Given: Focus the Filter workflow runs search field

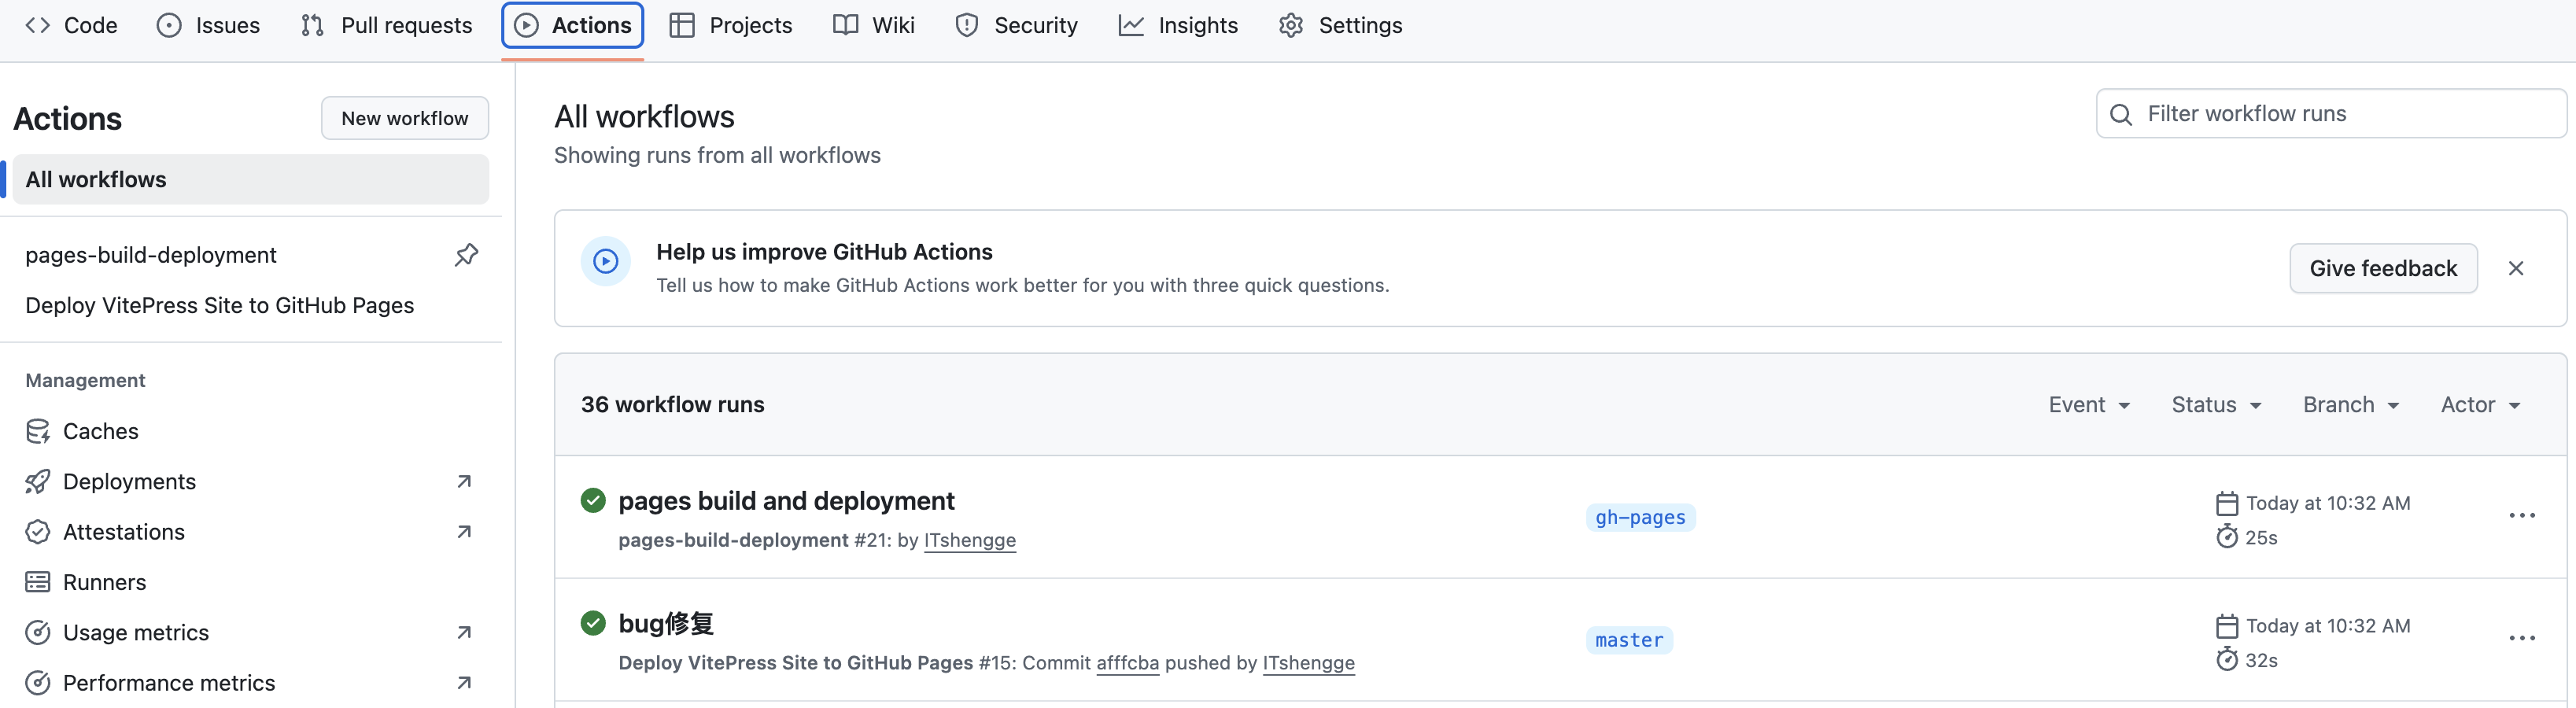Looking at the screenshot, I should pos(2331,114).
